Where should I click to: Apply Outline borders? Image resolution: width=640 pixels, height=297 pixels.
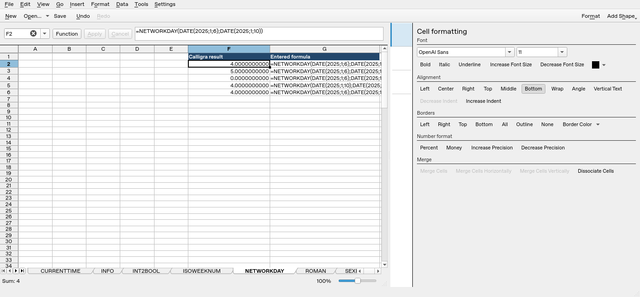pyautogui.click(x=524, y=124)
